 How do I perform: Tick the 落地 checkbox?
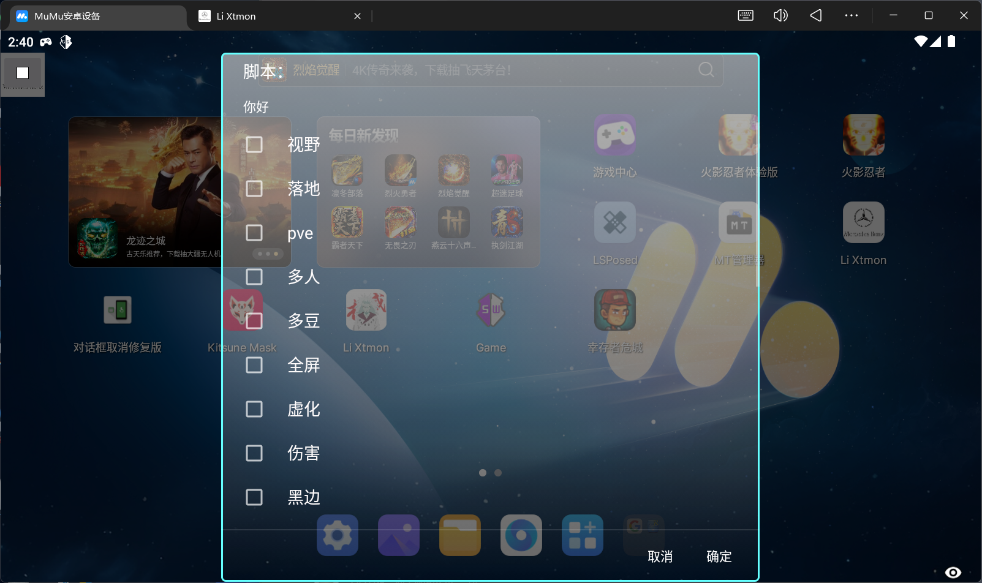coord(254,189)
